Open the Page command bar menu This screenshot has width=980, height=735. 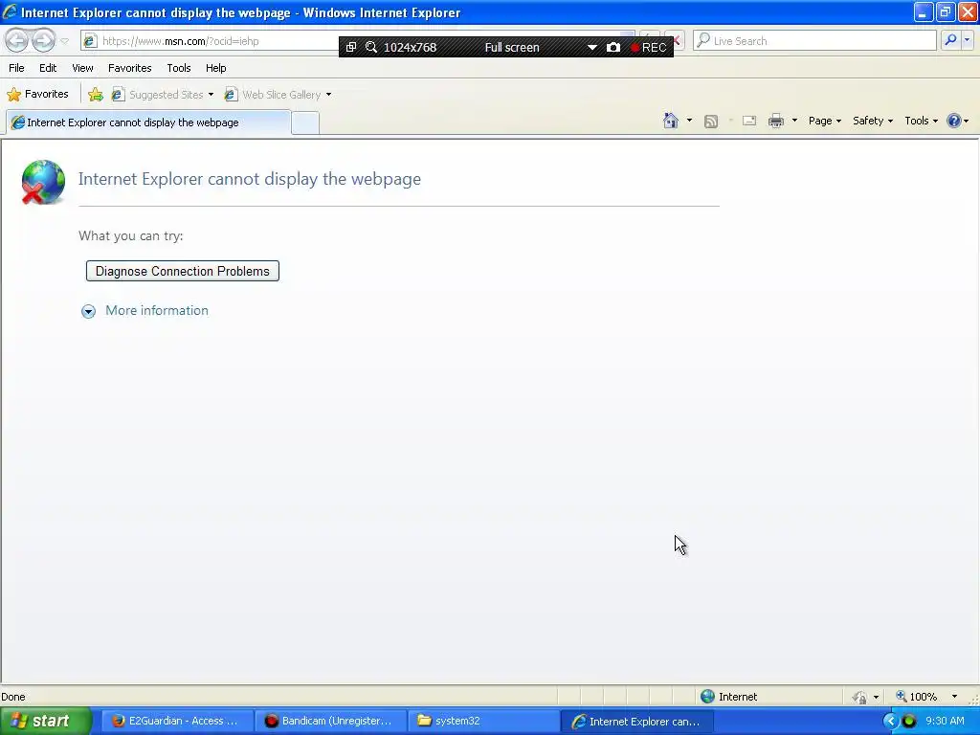point(824,121)
